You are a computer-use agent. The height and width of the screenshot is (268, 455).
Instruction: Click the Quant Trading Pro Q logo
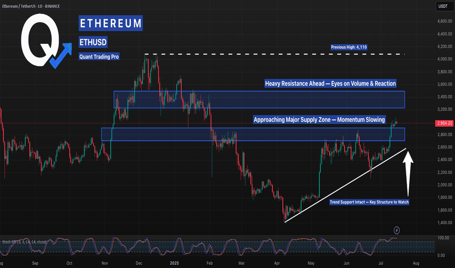[x=46, y=40]
